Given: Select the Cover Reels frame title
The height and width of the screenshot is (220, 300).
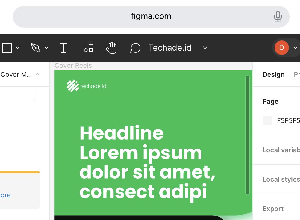Looking at the screenshot, I should [73, 65].
